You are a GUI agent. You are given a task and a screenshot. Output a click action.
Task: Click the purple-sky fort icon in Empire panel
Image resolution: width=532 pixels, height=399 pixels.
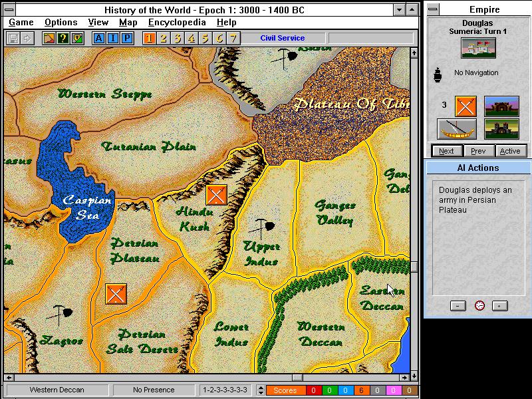click(x=501, y=106)
